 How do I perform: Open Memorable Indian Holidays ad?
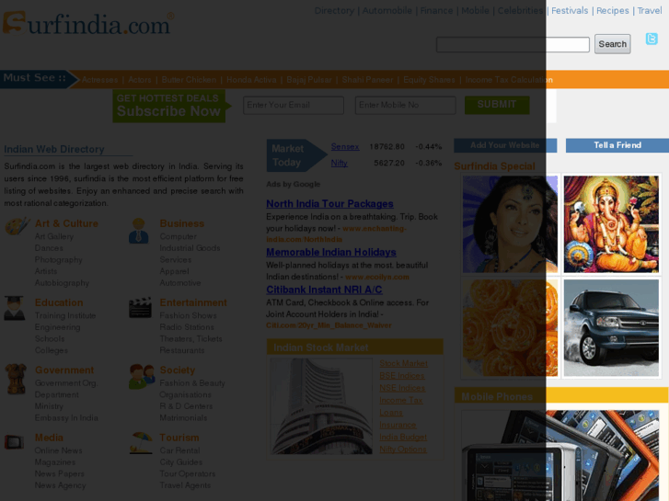pos(331,253)
